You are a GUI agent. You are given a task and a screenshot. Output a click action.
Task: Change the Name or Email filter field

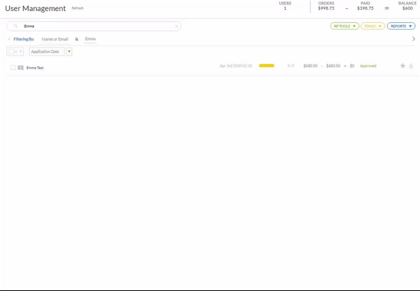point(55,39)
